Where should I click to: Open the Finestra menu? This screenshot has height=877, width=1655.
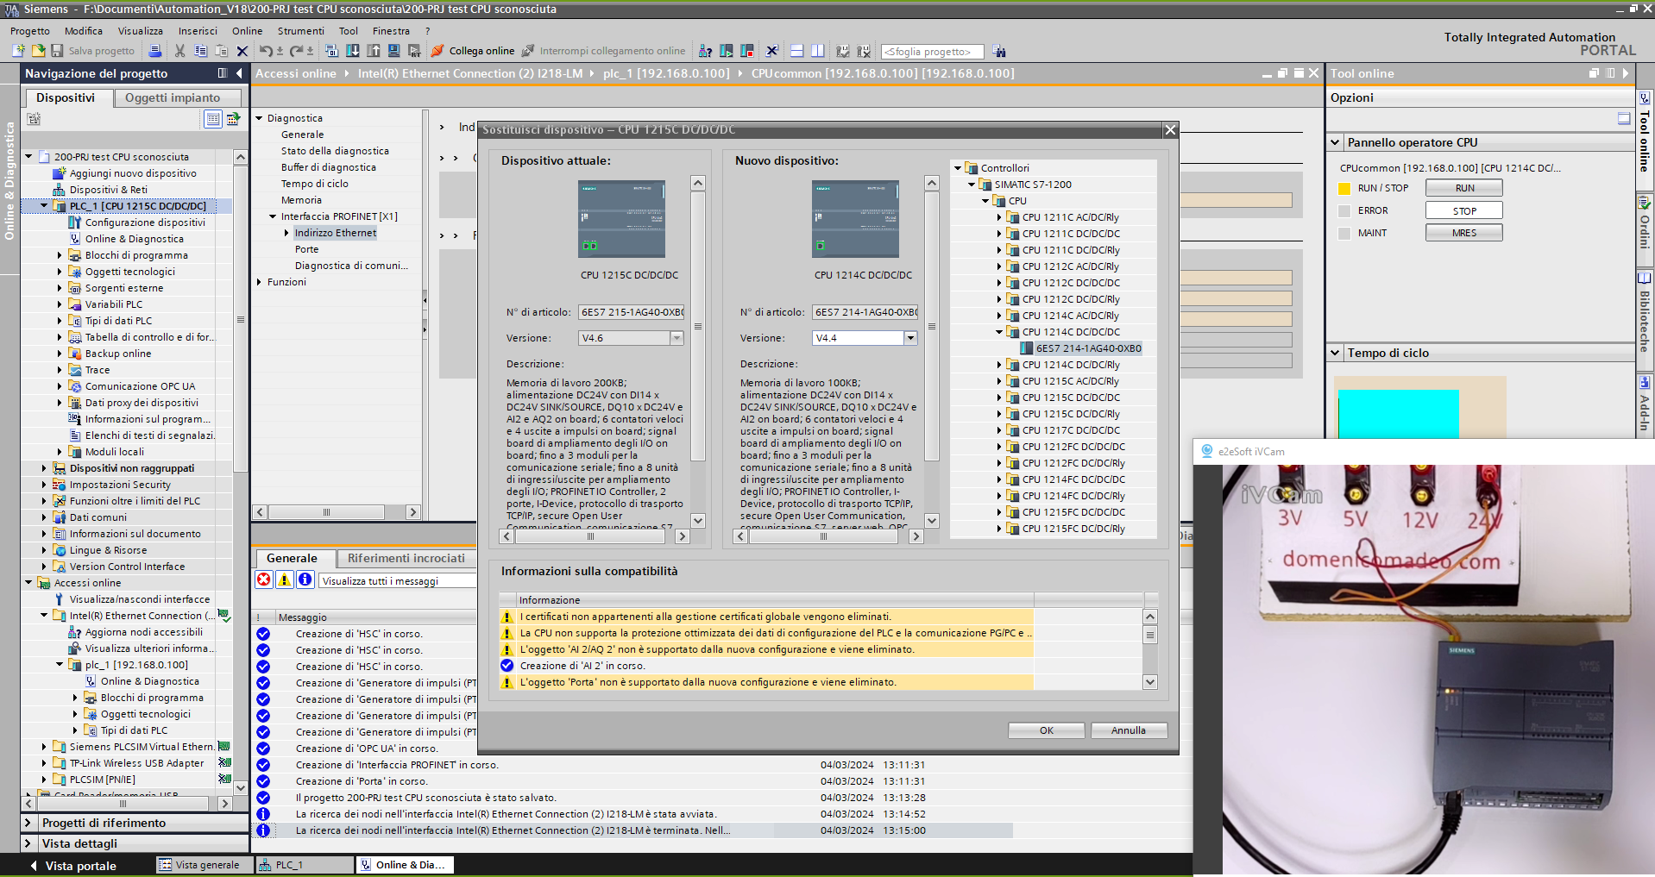[391, 31]
